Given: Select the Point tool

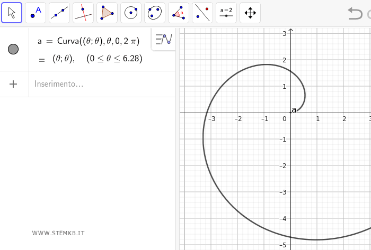Looking at the screenshot, I should 36,13.
